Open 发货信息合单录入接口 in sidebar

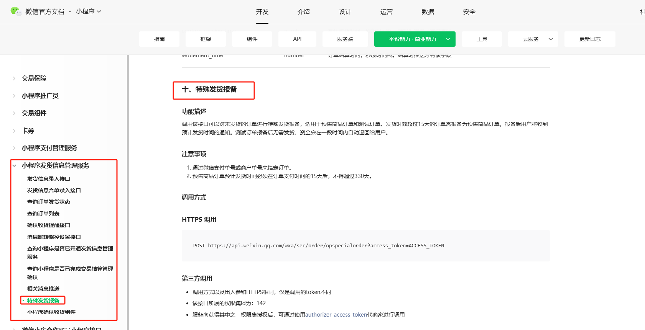[54, 190]
